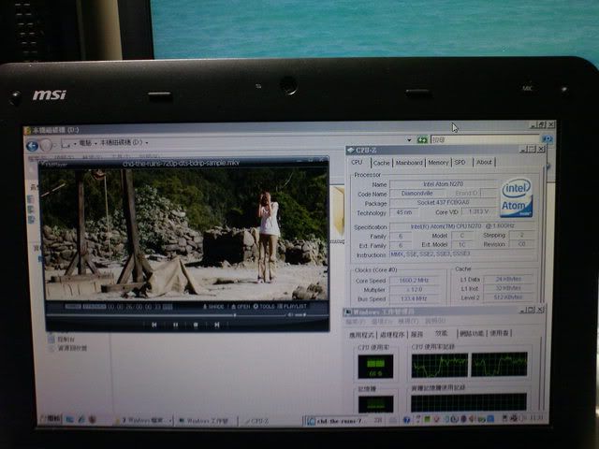Click the blue search icon in Explorer
Viewport: 599px width, 449px height.
click(x=547, y=139)
